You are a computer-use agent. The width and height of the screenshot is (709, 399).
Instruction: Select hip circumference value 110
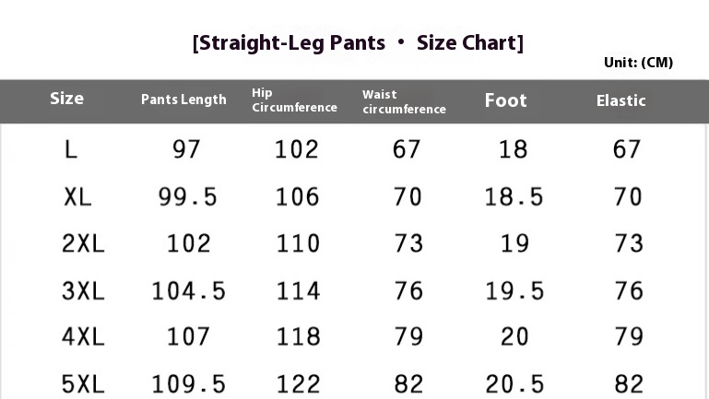[x=297, y=243]
